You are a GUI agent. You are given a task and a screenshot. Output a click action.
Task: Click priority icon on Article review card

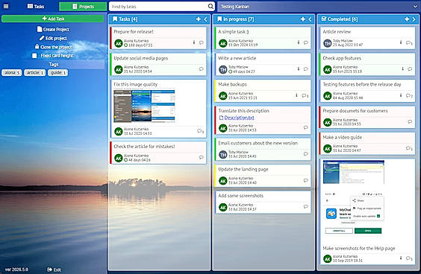tap(401, 42)
